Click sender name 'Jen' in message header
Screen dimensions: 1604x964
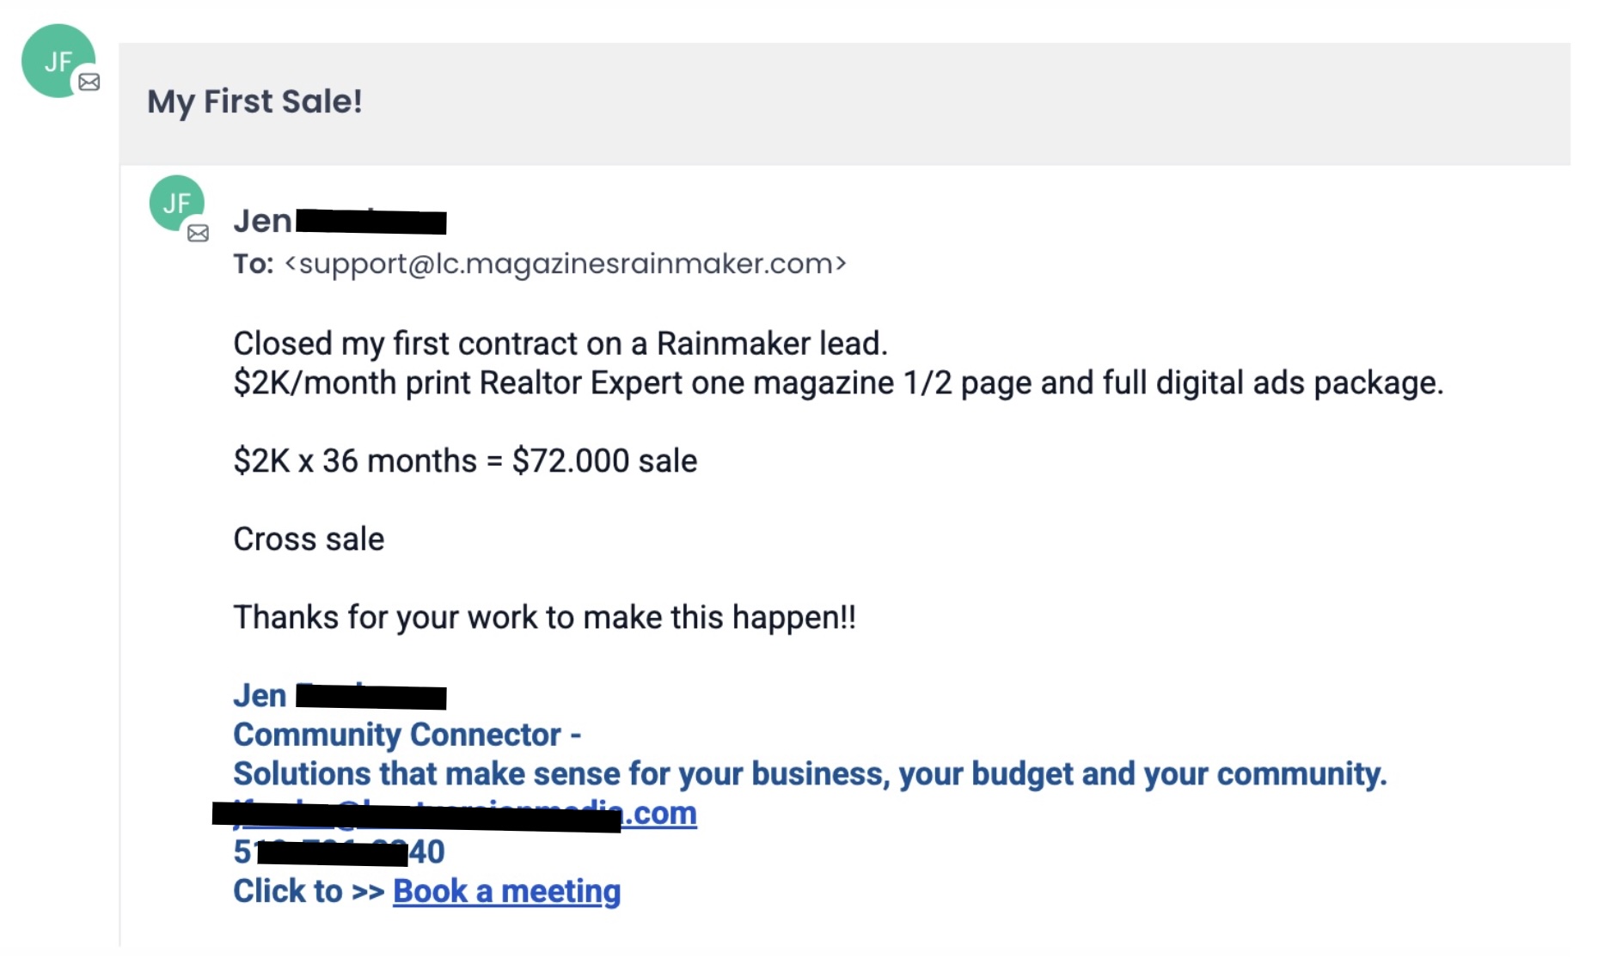click(263, 222)
